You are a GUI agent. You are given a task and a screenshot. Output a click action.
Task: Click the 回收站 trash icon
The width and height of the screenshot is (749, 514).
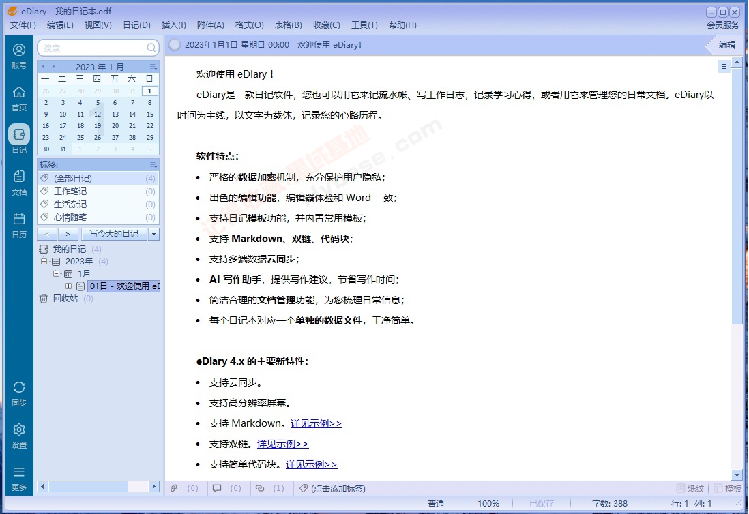[44, 299]
